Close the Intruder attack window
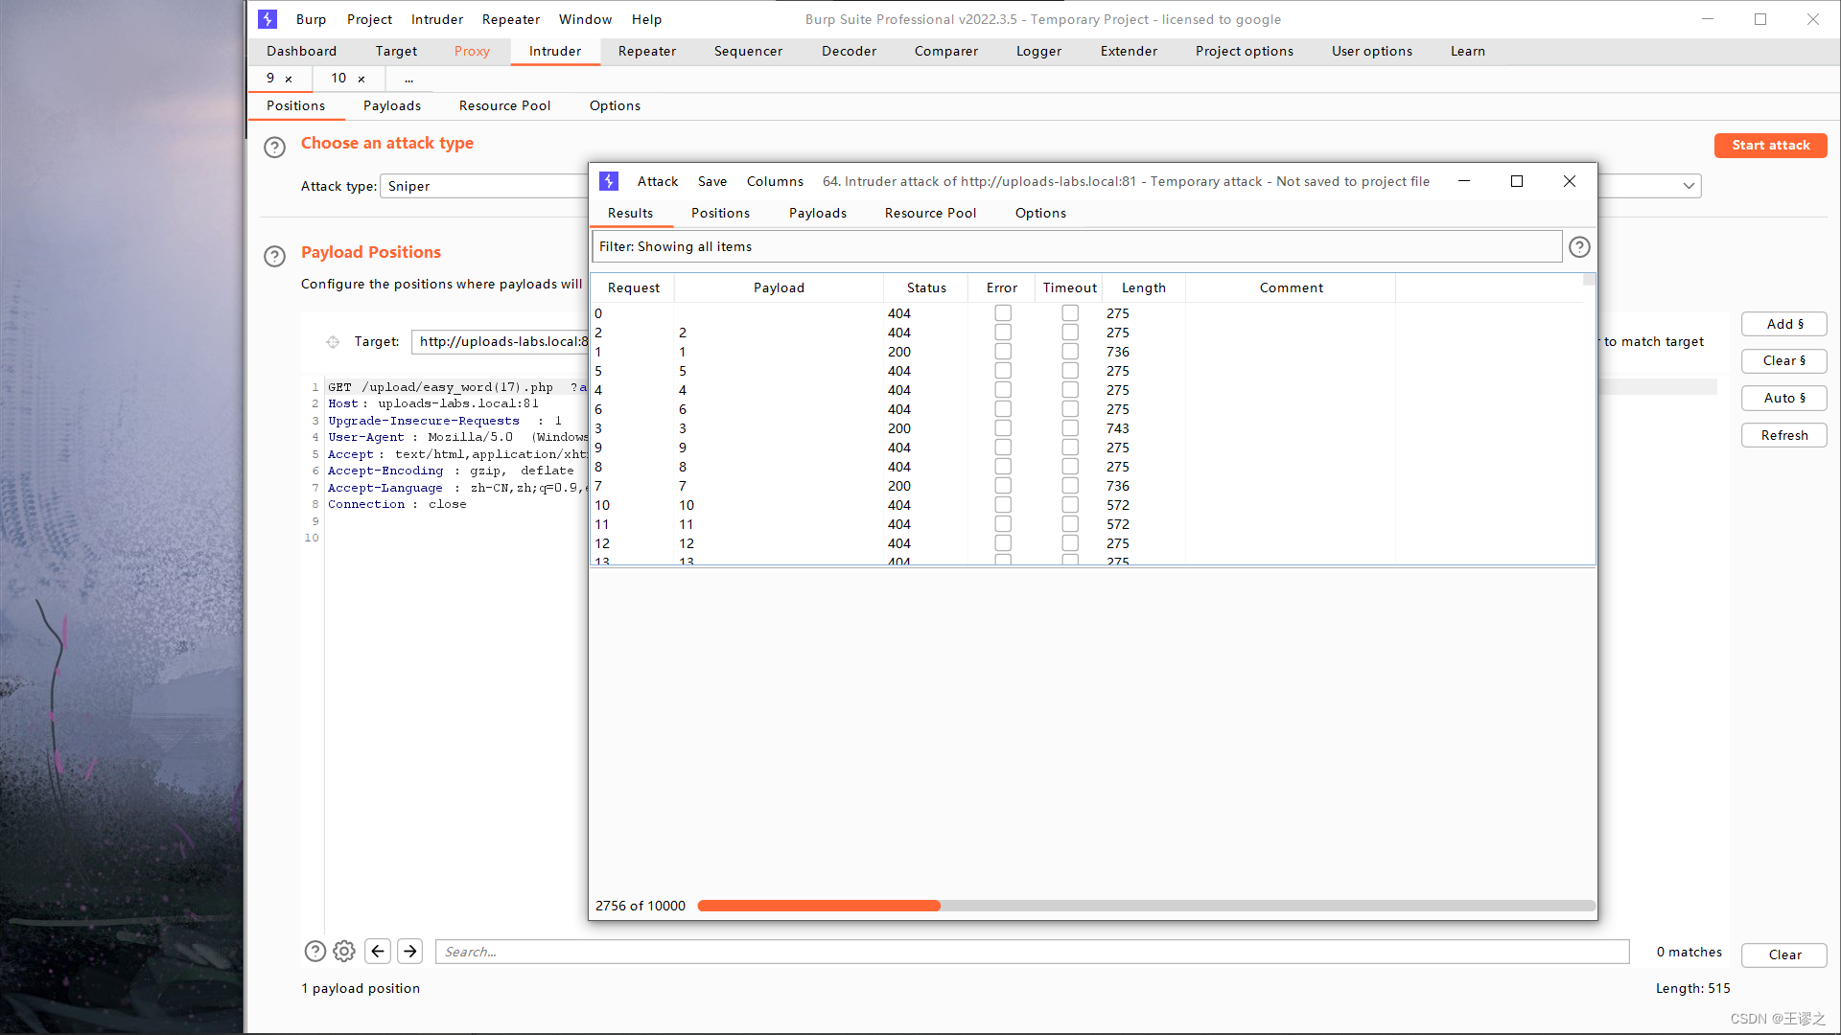Image resolution: width=1841 pixels, height=1035 pixels. pyautogui.click(x=1570, y=181)
